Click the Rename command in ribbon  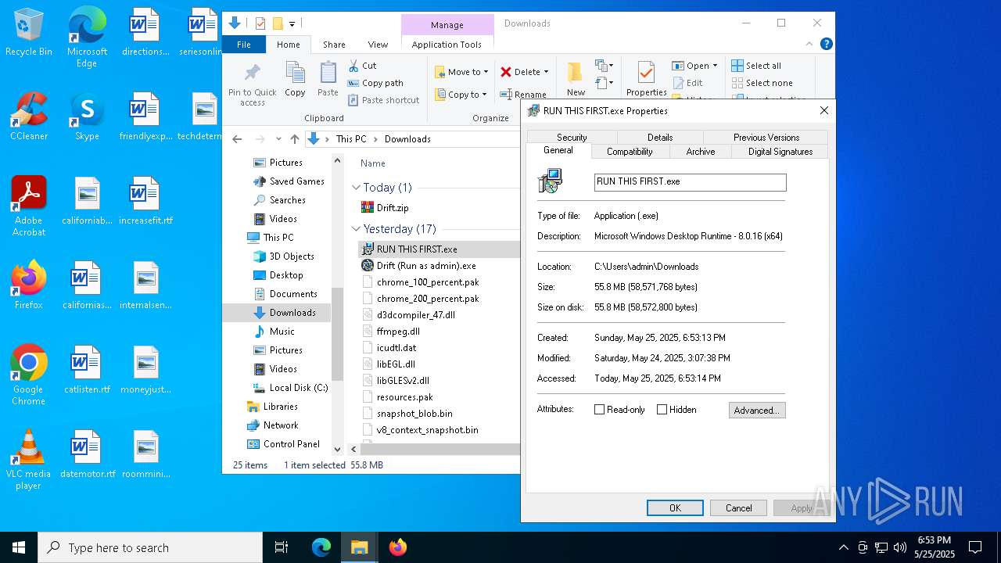pyautogui.click(x=523, y=95)
